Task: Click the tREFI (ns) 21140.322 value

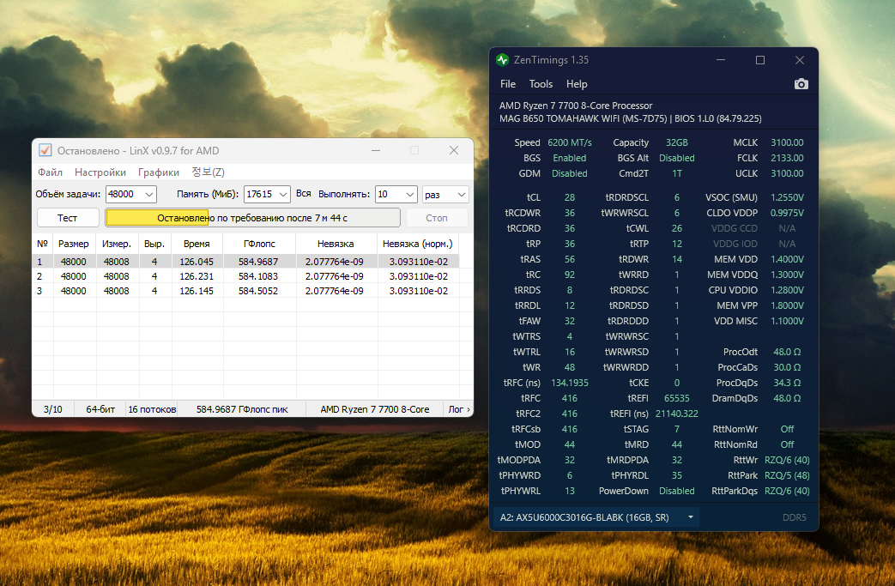Action: tap(677, 414)
